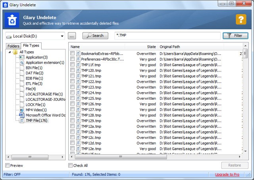Open the Local Disk(D:) drive dropdown
This screenshot has width=254, height=180.
pyautogui.click(x=35, y=36)
